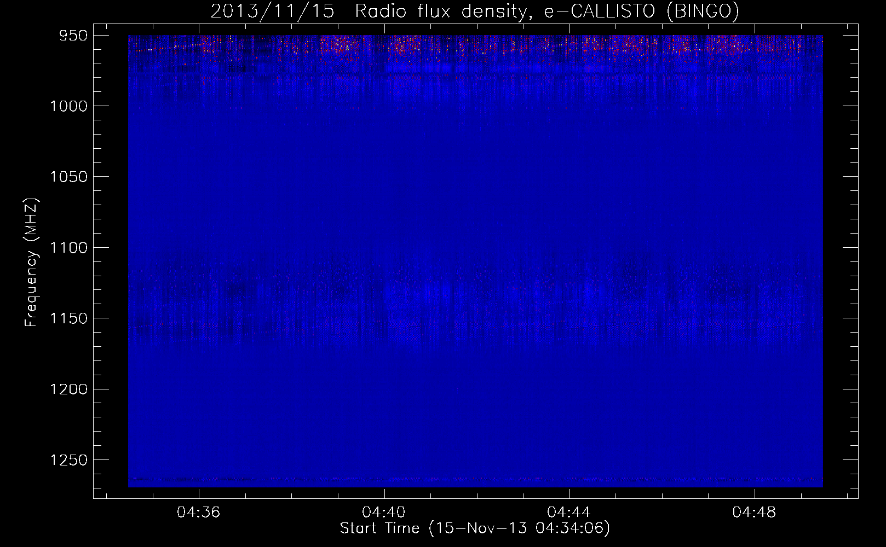Image resolution: width=886 pixels, height=547 pixels.
Task: Click the 'Frequency (MHZ)' vertical axis title
Action: click(32, 262)
